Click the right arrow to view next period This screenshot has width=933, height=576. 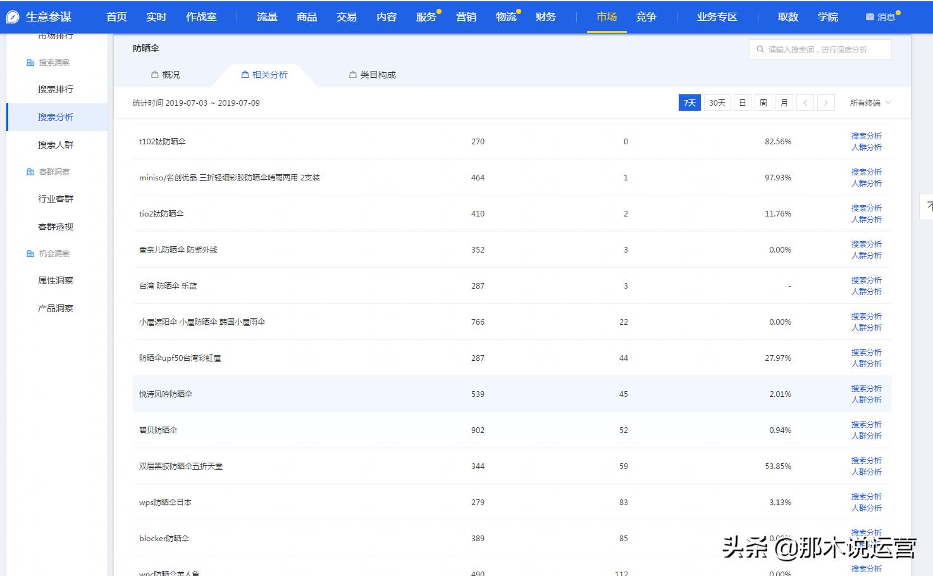click(826, 102)
